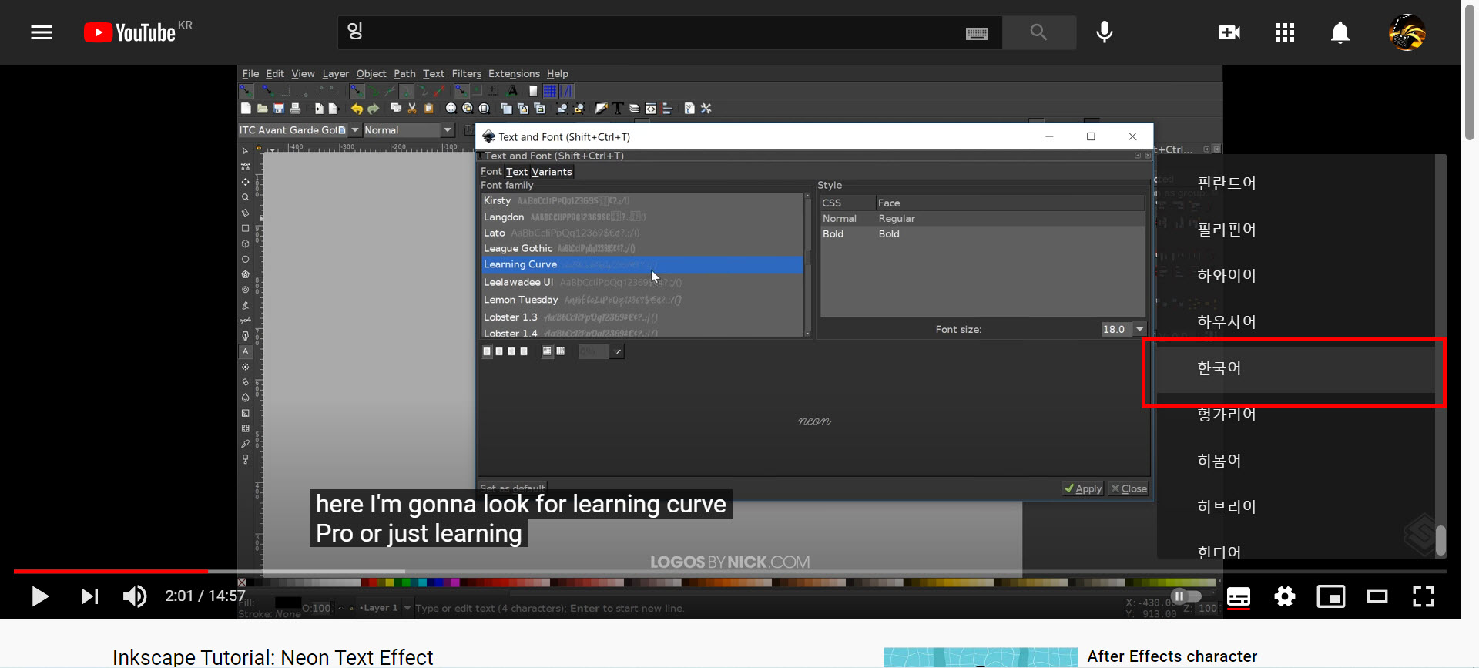Expand the ITC Avant Garde font dropdown
1479x668 pixels.
click(x=355, y=130)
